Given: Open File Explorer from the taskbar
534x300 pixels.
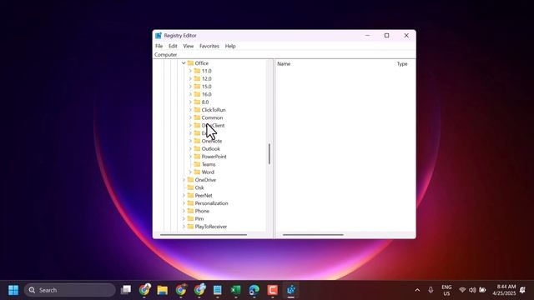Looking at the screenshot, I should tap(163, 290).
